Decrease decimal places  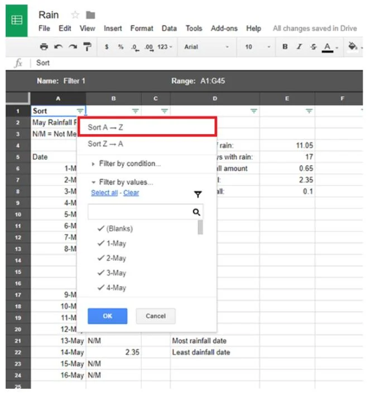click(135, 47)
